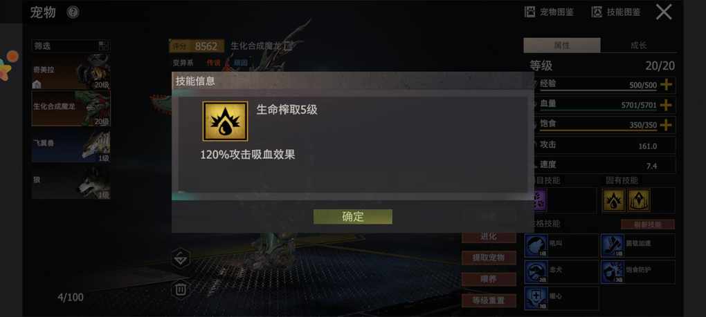Click the help question mark next to 宠物
The image size is (706, 317).
click(73, 12)
